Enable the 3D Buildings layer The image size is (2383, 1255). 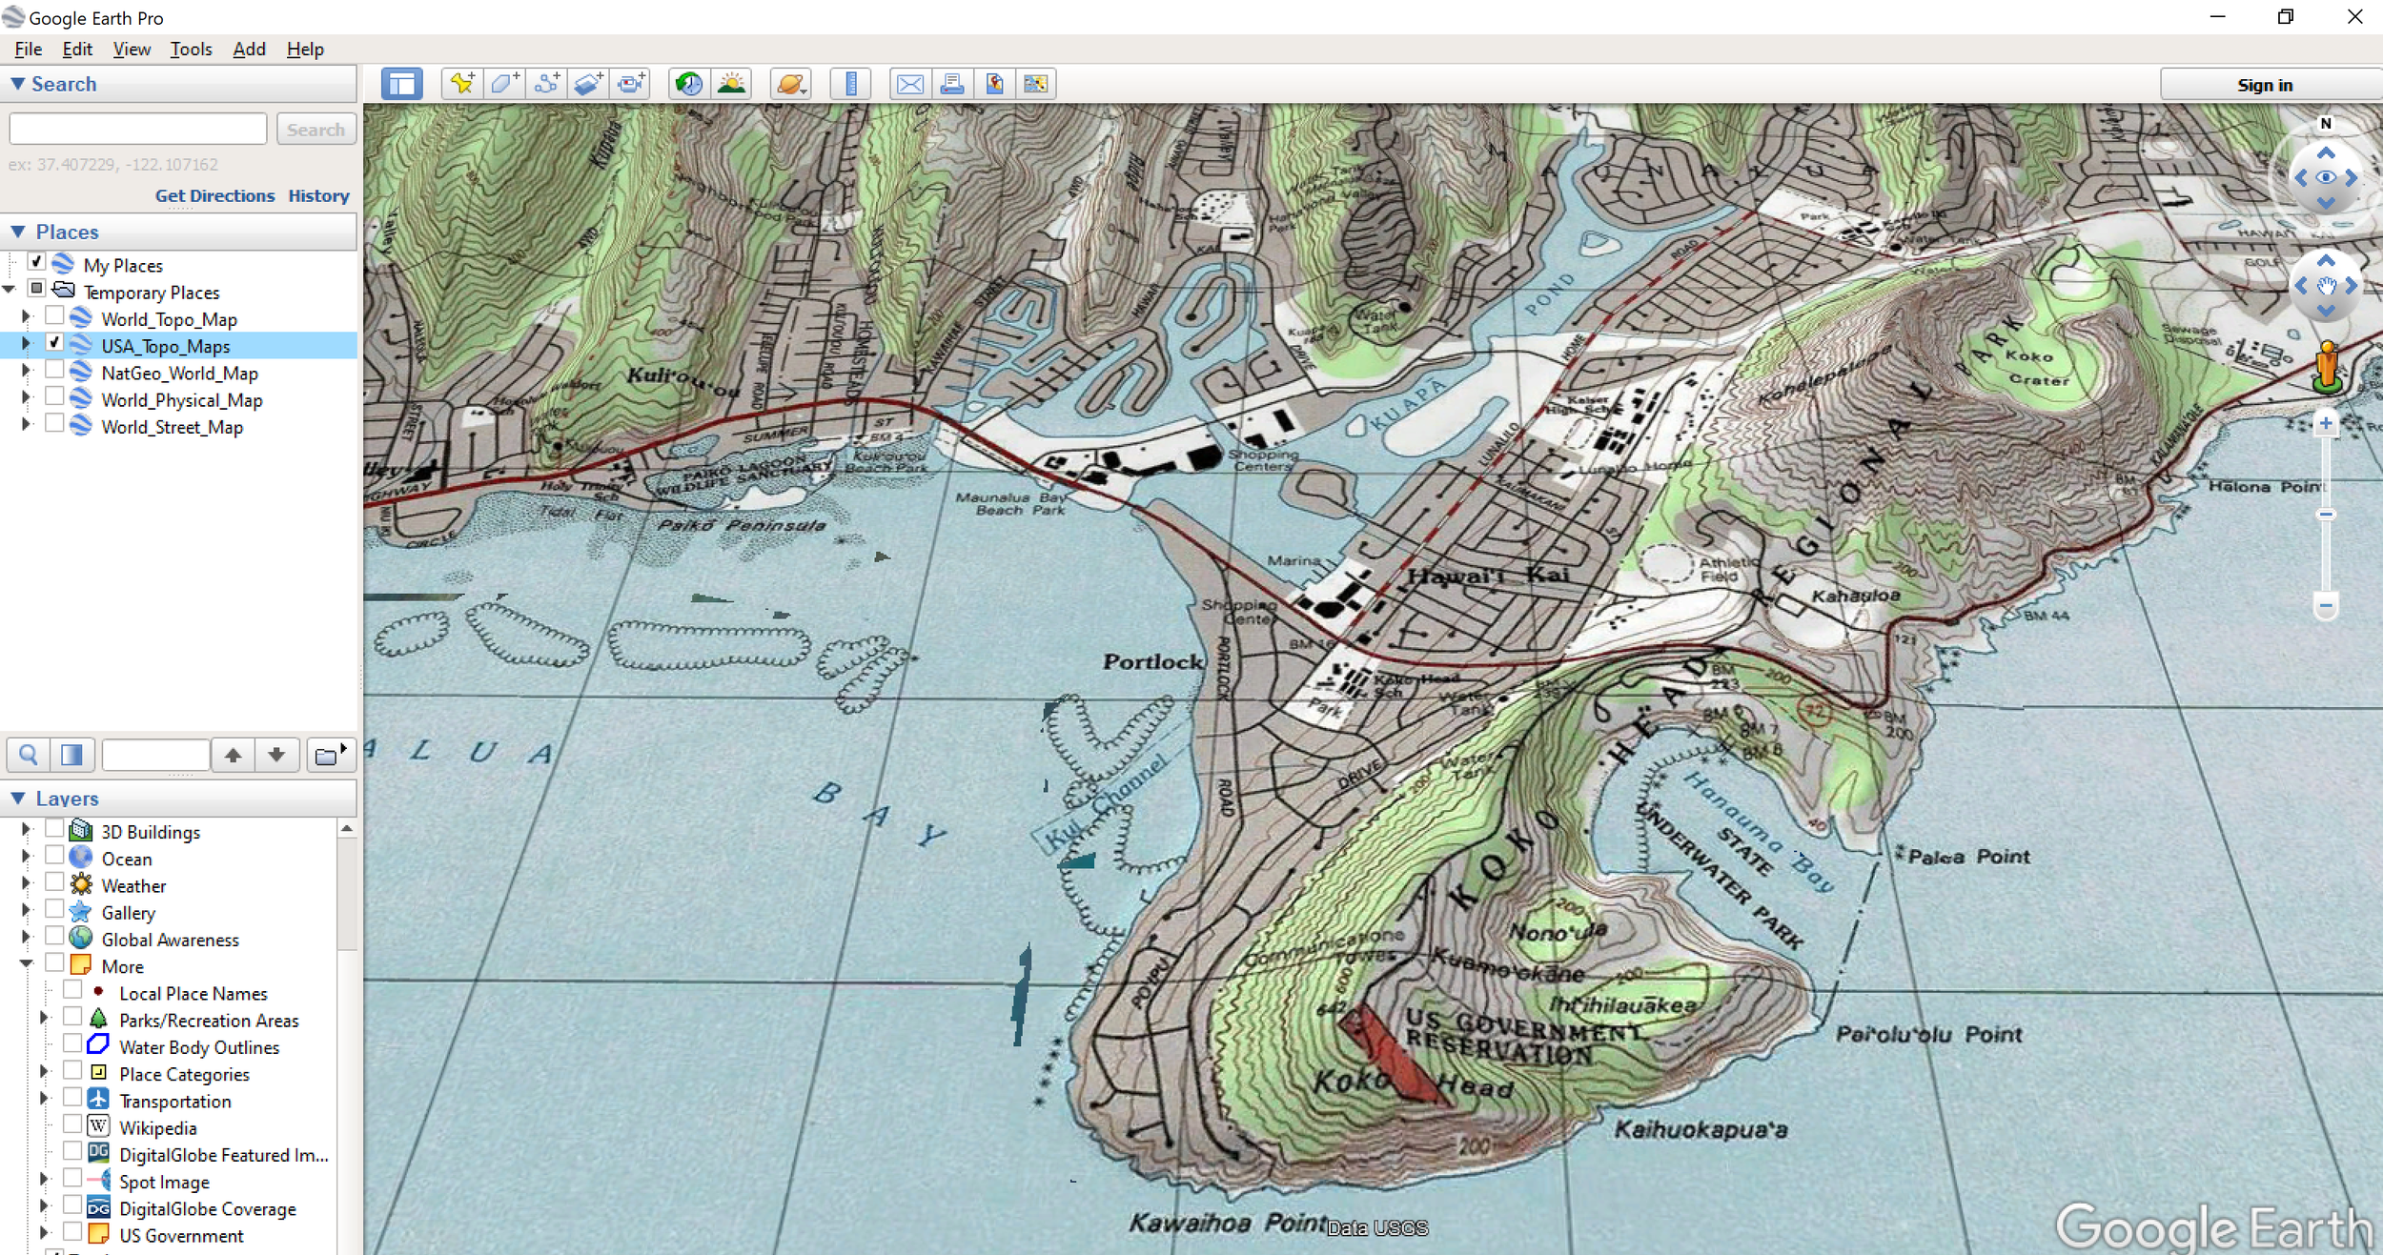(55, 828)
